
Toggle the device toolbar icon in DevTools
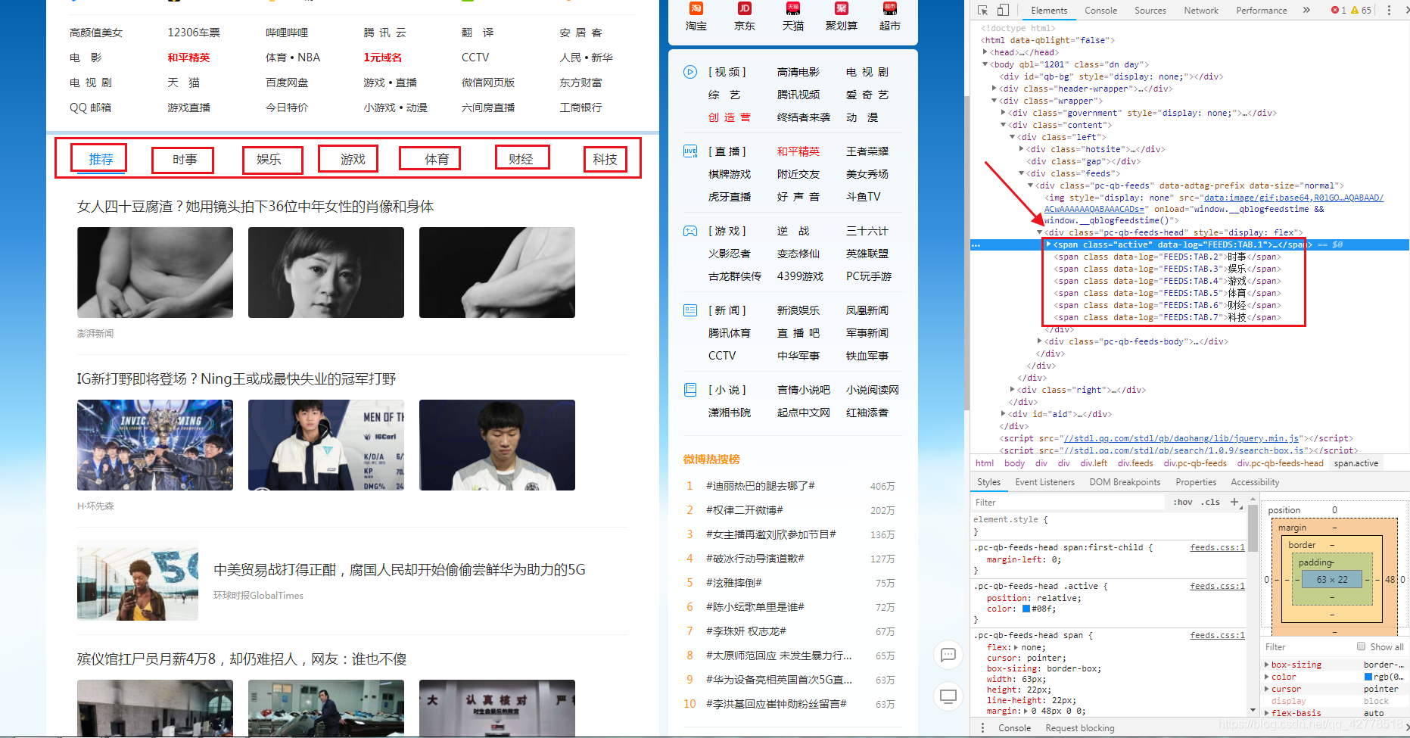(1002, 10)
